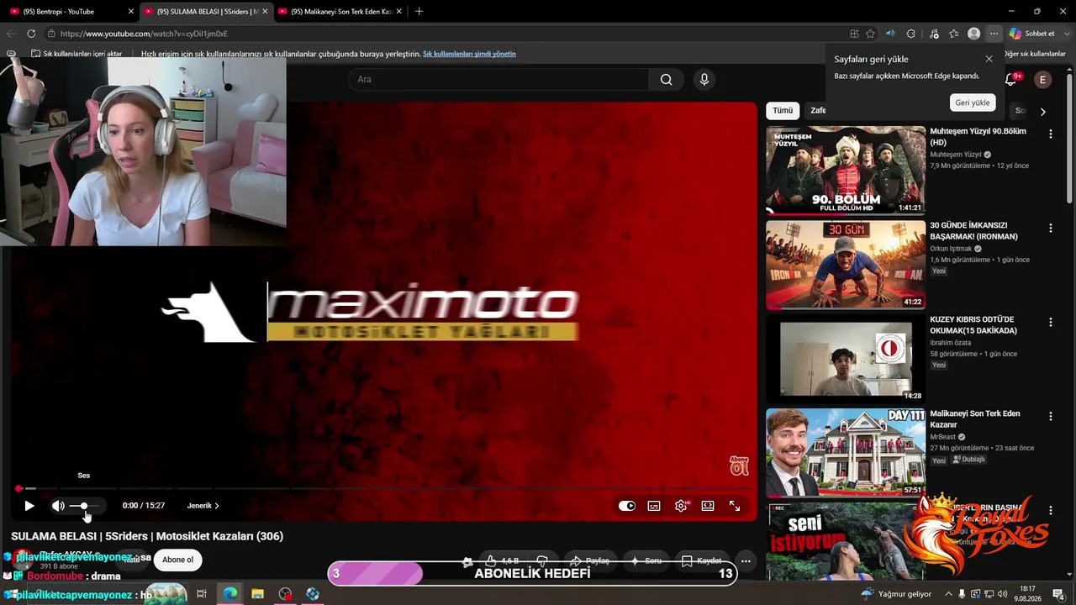This screenshot has width=1076, height=605.
Task: Click the browser address bar URL
Action: tap(144, 34)
